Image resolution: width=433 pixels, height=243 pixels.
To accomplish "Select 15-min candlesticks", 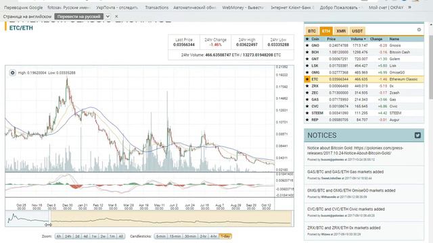I will click(175, 236).
